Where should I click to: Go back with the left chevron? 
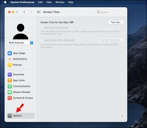(24, 12)
